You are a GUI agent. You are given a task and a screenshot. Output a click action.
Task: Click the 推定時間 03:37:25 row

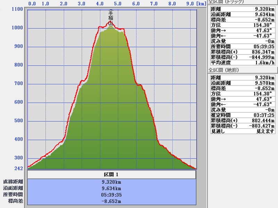pos(243,115)
